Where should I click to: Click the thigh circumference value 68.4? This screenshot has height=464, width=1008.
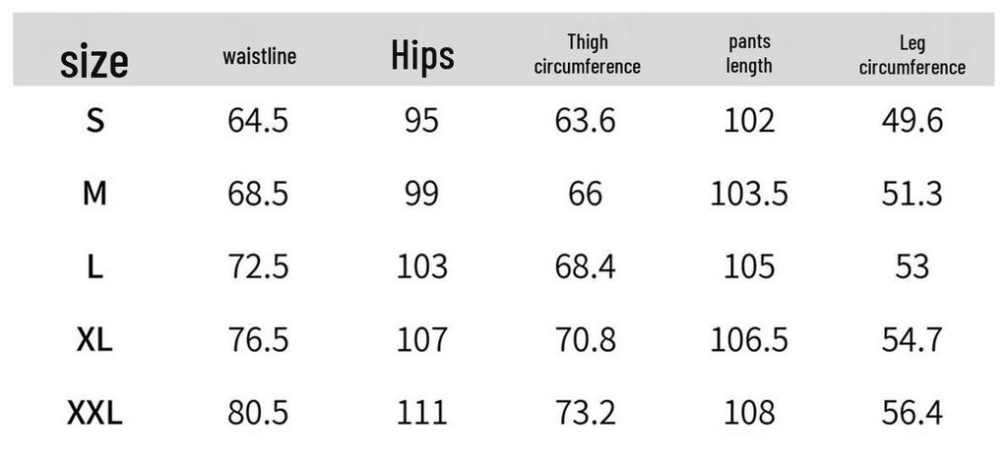pyautogui.click(x=585, y=266)
